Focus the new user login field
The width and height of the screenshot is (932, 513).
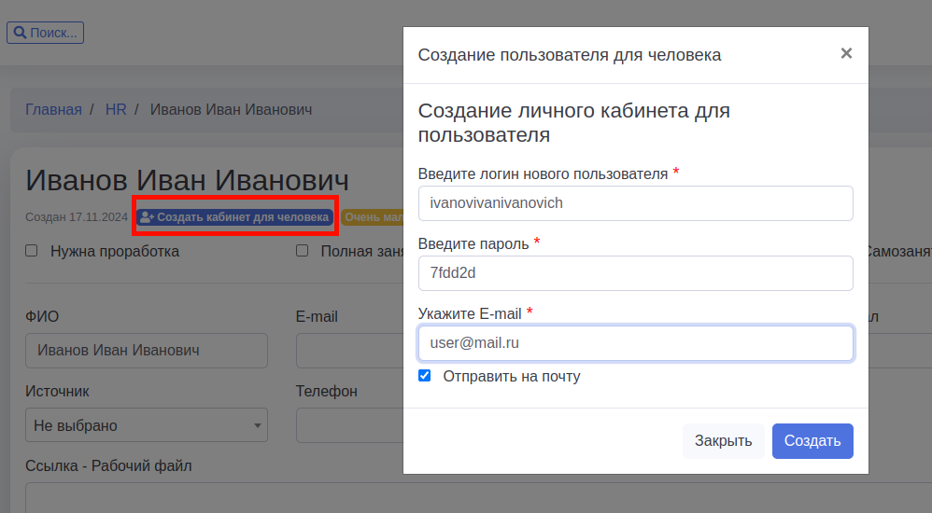coord(635,202)
